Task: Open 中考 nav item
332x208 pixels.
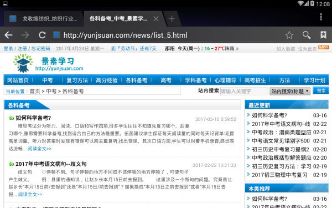Action: (47, 80)
